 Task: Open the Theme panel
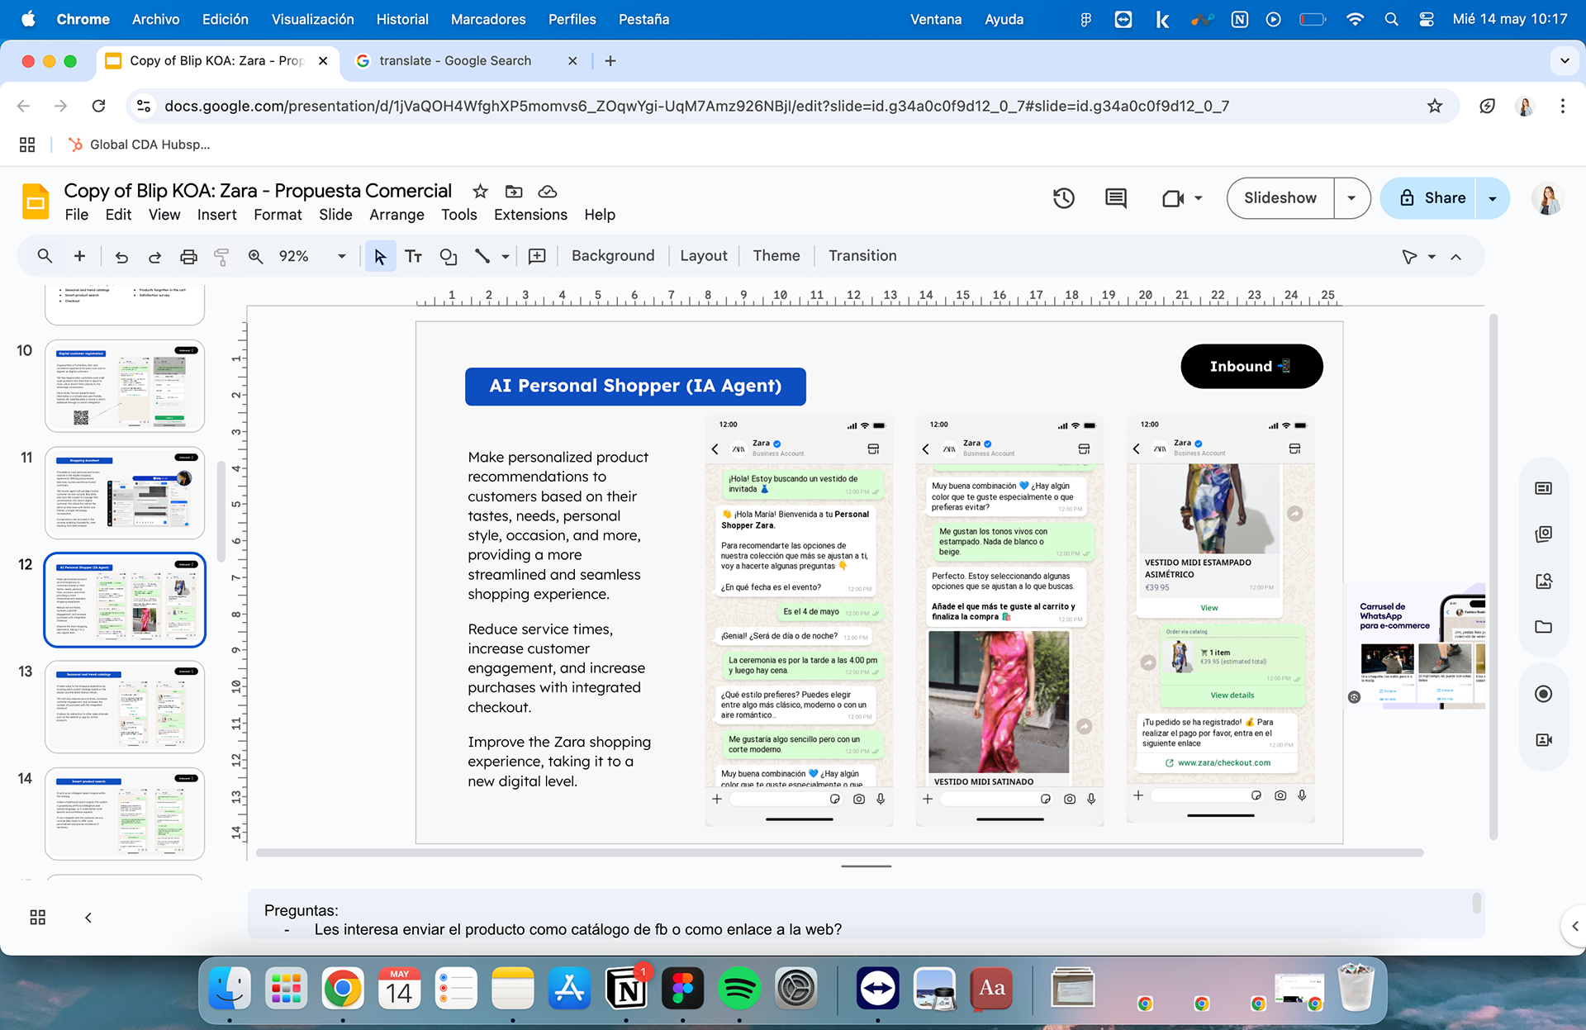[x=776, y=256]
